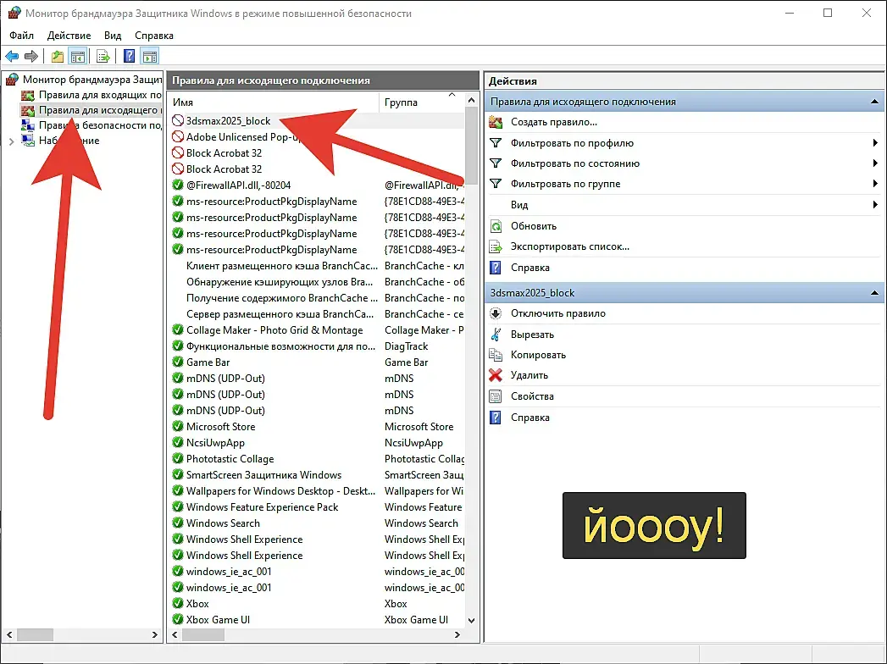The width and height of the screenshot is (887, 664).
Task: Click the green check icon of Microsoft Store rule
Action: (x=178, y=427)
